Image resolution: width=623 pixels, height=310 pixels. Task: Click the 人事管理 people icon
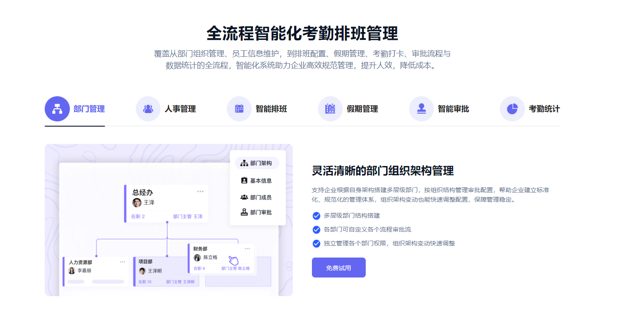[x=148, y=109]
